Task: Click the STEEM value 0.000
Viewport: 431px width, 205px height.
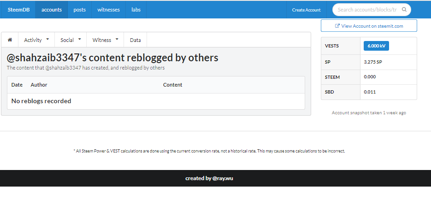Action: (370, 77)
